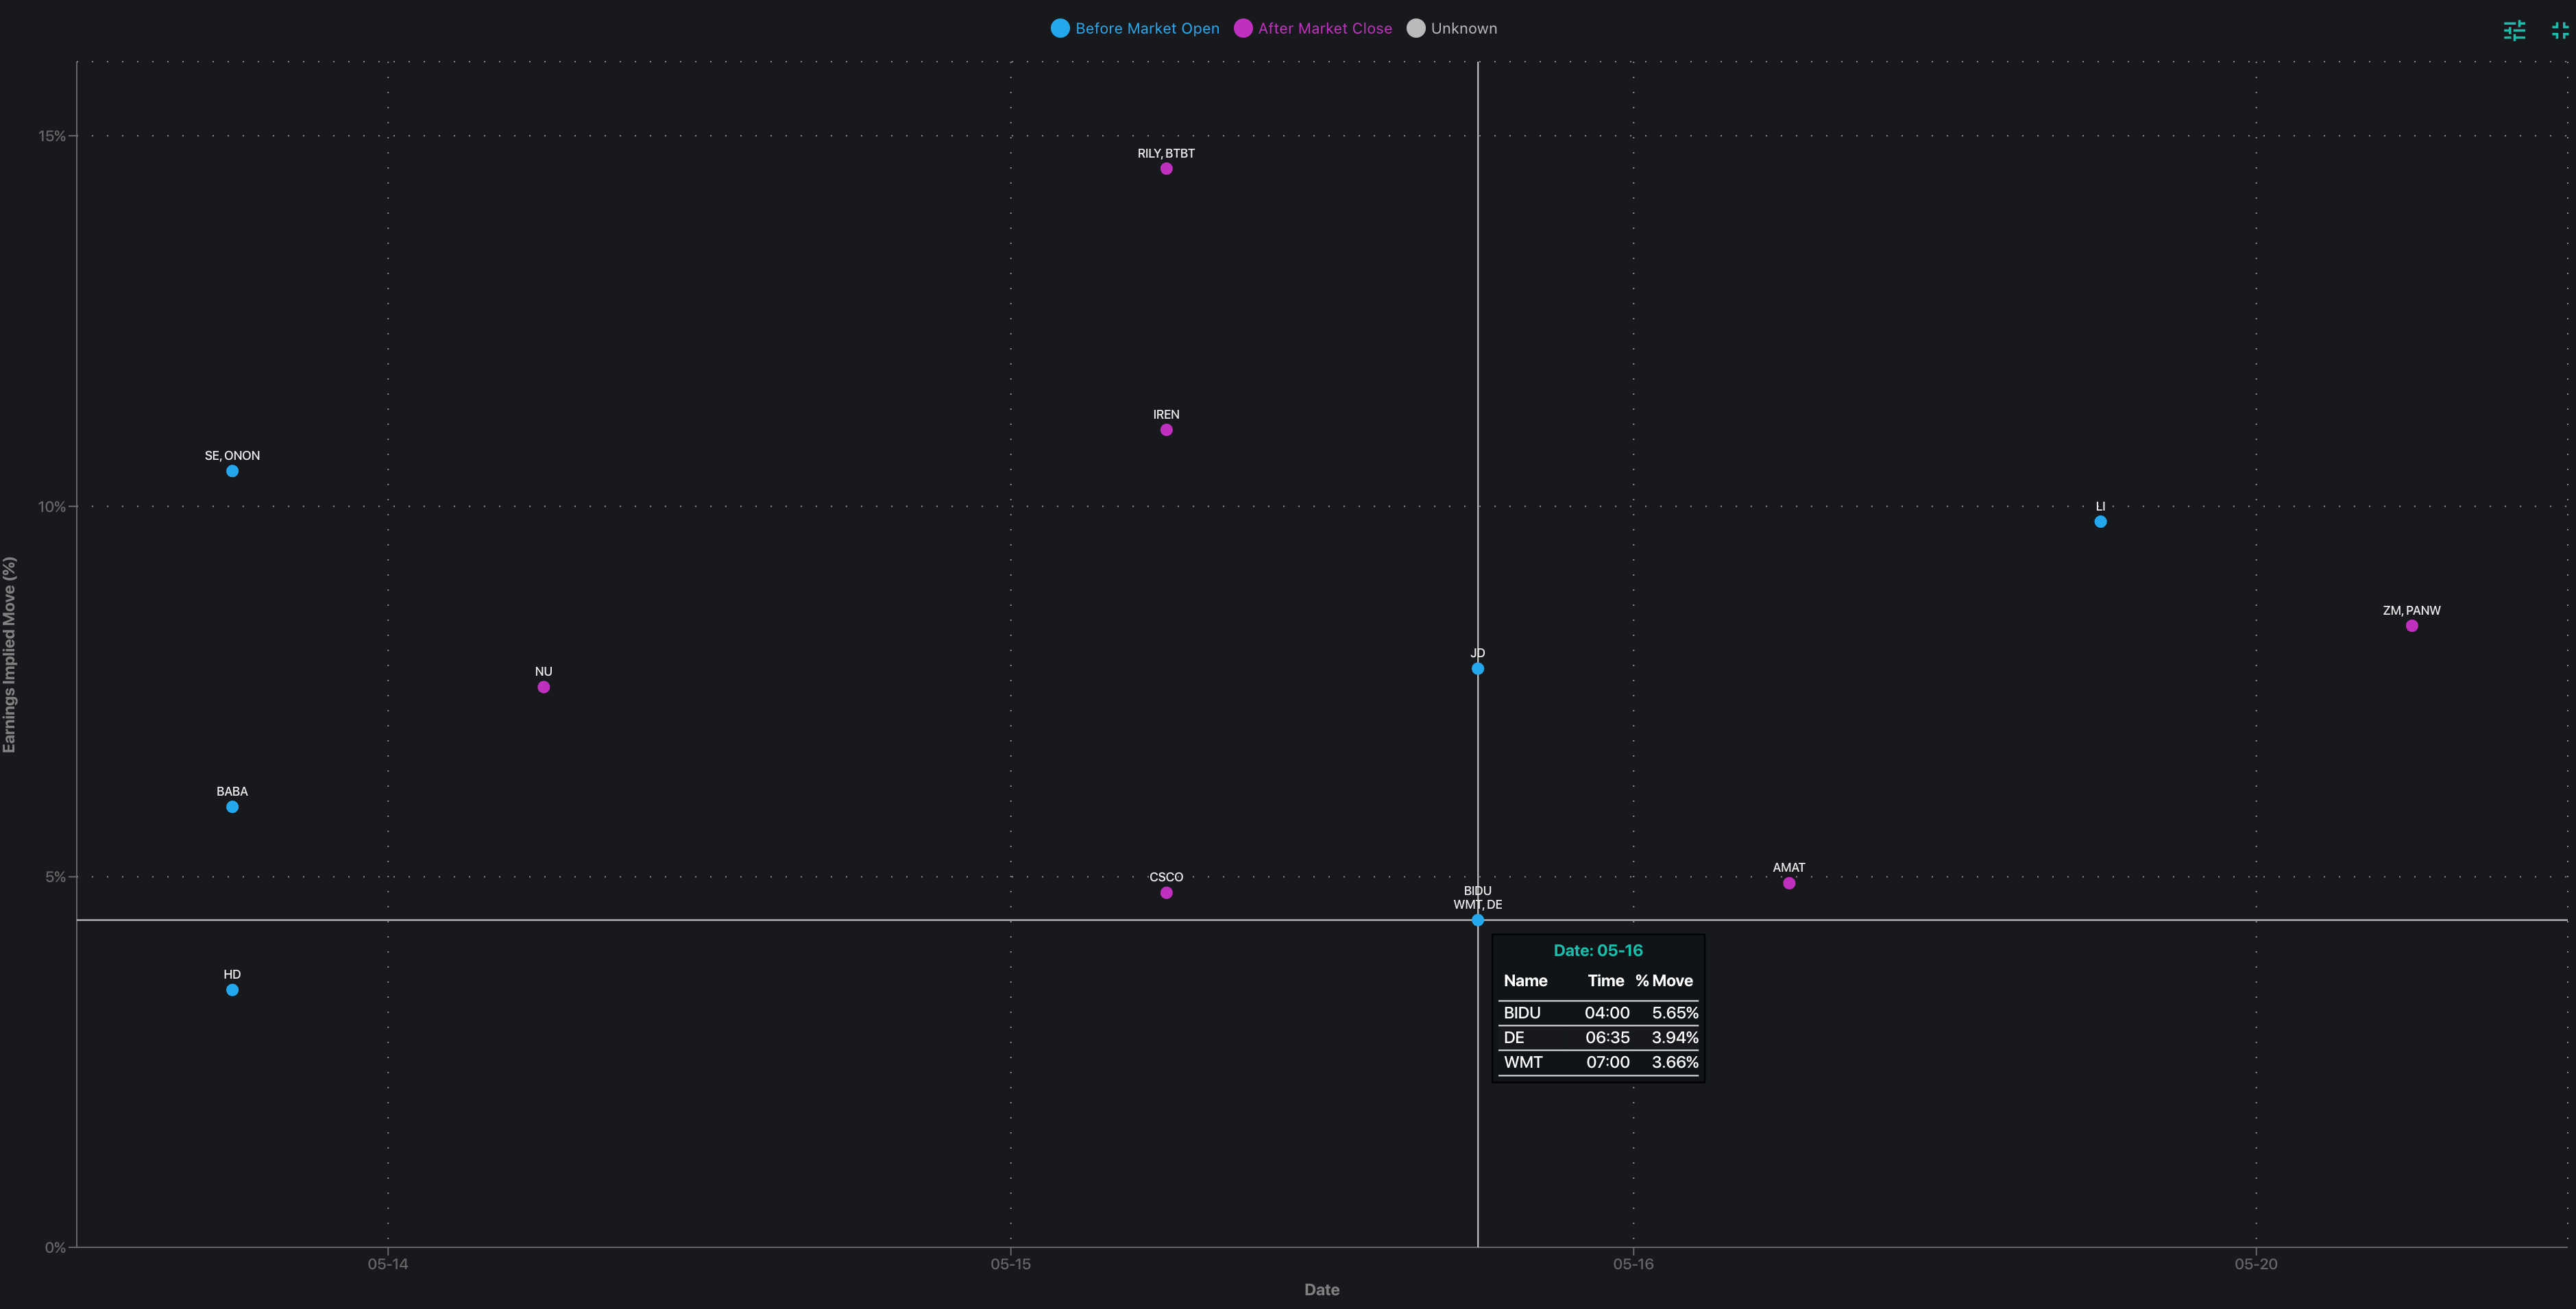Viewport: 2576px width, 1309px height.
Task: Select the IREN data point
Action: click(1166, 430)
